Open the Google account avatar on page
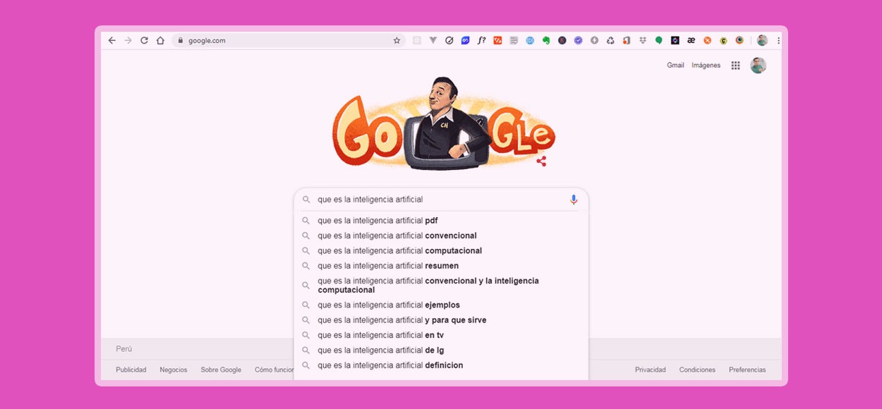 (x=758, y=66)
